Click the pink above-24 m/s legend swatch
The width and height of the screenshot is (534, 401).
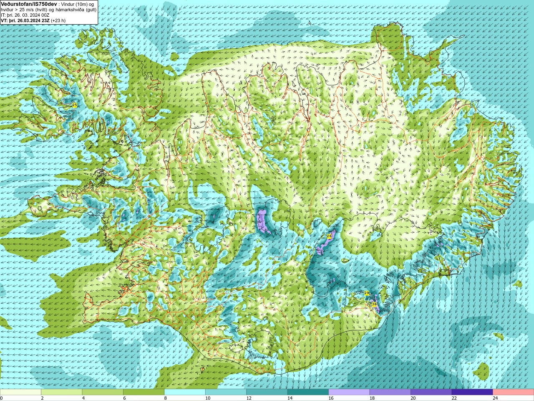click(514, 392)
